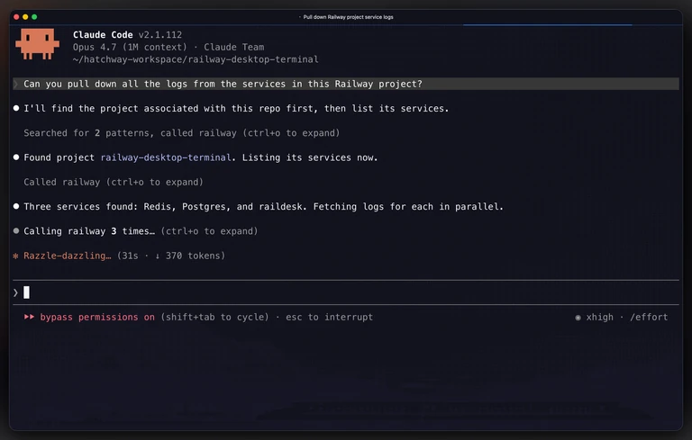Click the prompt chevron in the input box
The width and height of the screenshot is (692, 440).
click(x=15, y=292)
